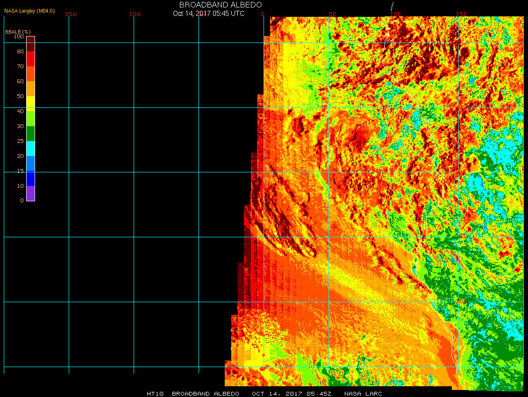This screenshot has width=528, height=397.
Task: Click the 'Oct 14, 2017 05:45 UTC' timestamp
Action: tap(208, 14)
